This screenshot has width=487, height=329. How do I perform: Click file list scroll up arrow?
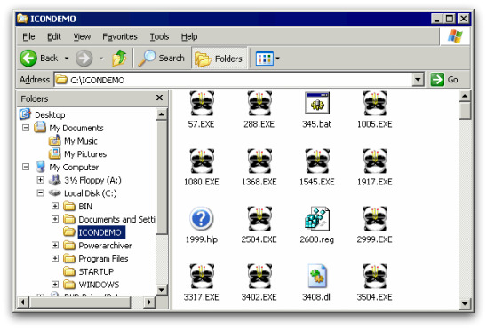pyautogui.click(x=465, y=97)
